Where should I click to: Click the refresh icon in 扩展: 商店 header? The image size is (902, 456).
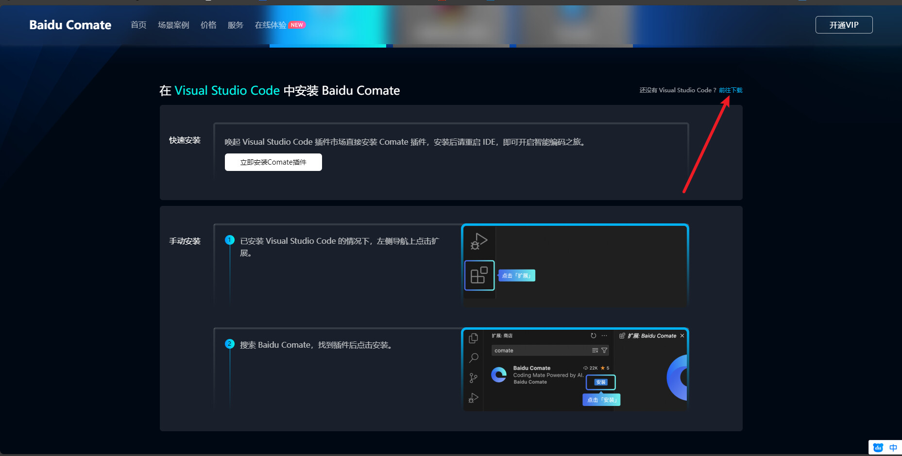coord(594,336)
